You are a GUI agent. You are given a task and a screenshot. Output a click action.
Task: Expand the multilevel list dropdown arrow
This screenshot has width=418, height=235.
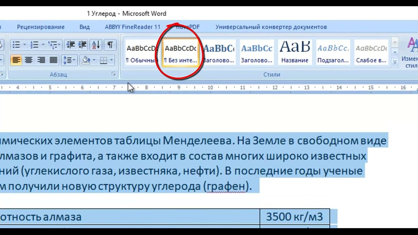point(59,45)
